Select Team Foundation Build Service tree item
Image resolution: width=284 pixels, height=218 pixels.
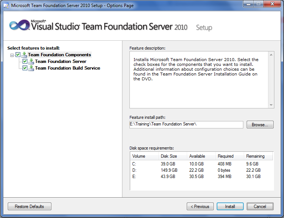(x=68, y=68)
